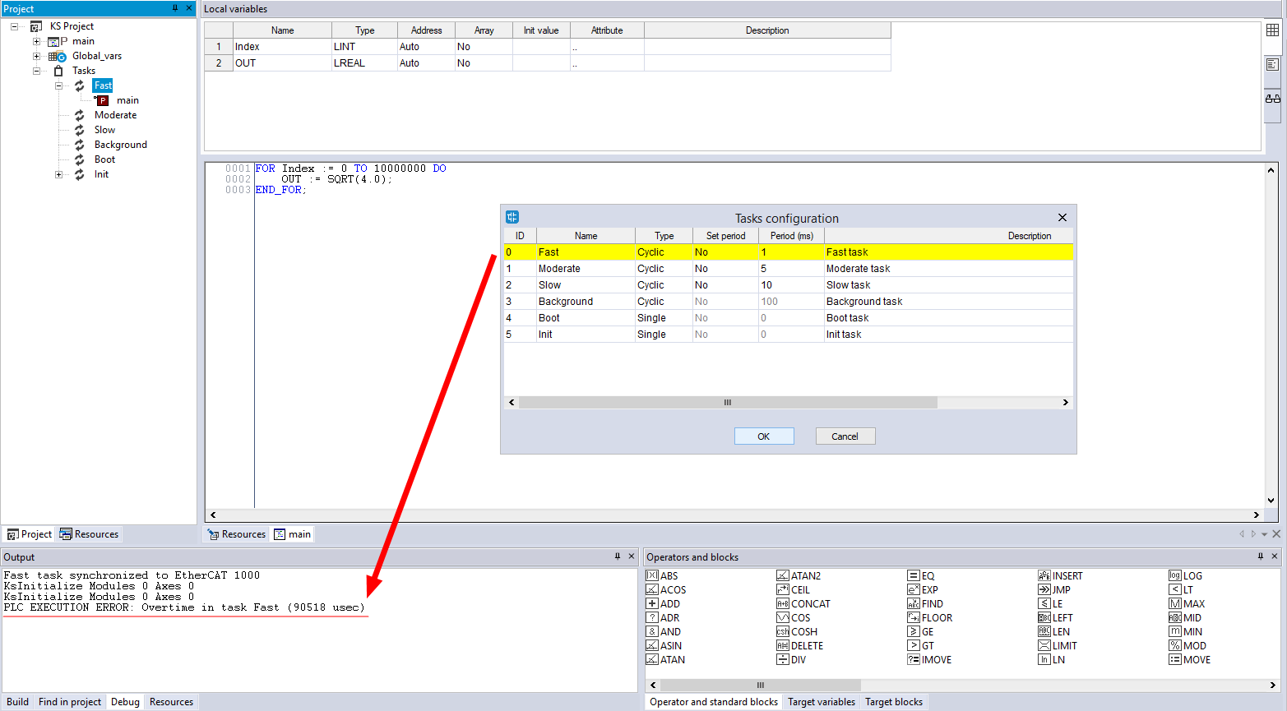This screenshot has width=1287, height=711.
Task: Select the grid view side tab icon
Action: pyautogui.click(x=1272, y=30)
